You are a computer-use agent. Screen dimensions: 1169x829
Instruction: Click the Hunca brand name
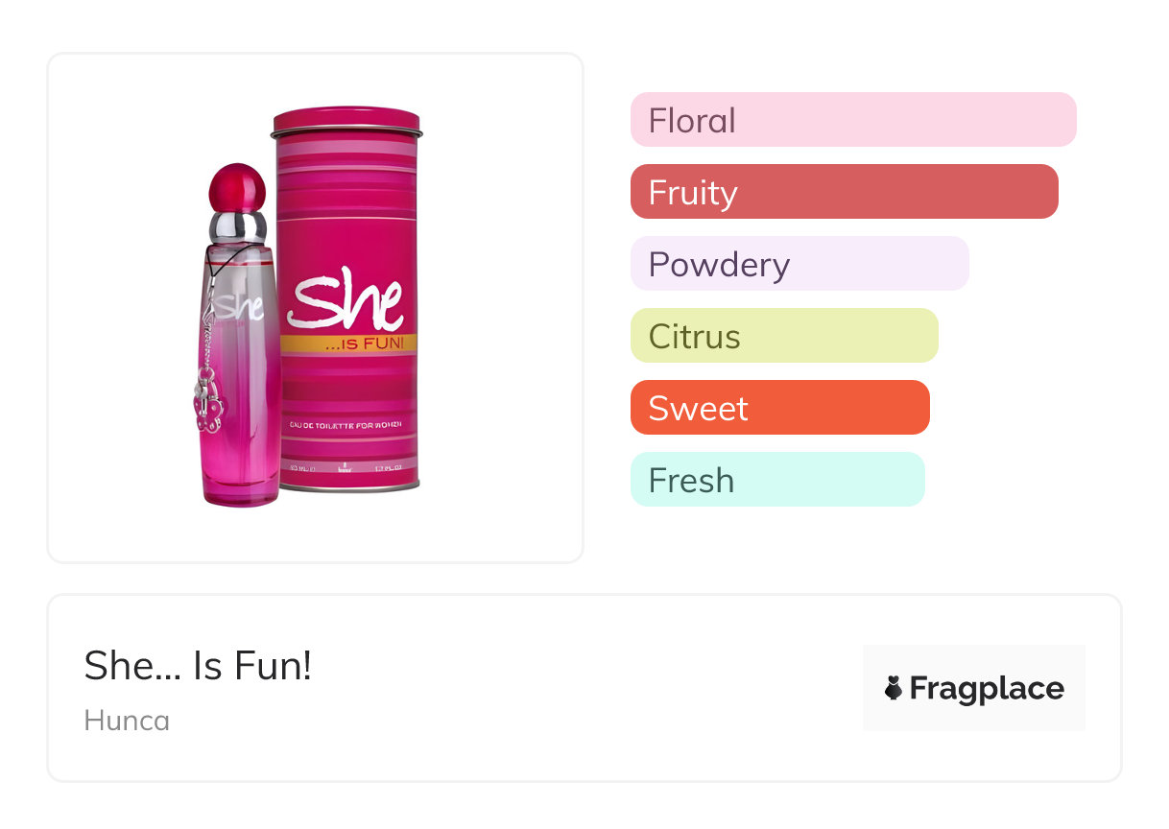pyautogui.click(x=127, y=721)
